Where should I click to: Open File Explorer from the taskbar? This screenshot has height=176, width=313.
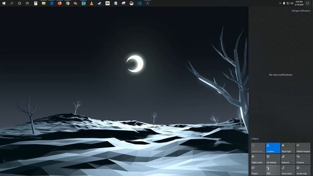(44, 3)
